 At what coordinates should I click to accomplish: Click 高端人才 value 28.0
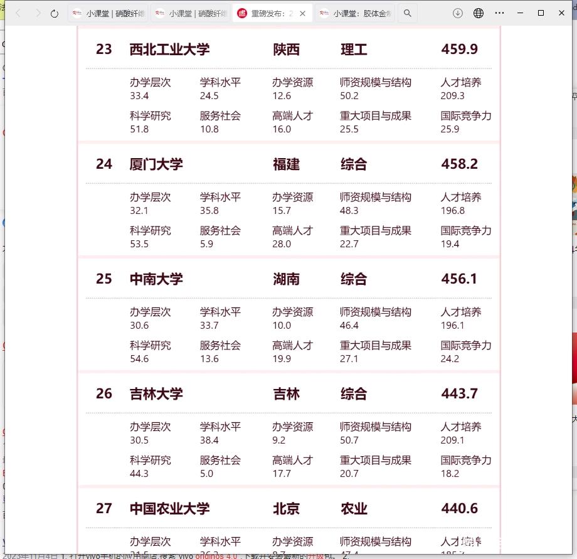[x=282, y=244]
